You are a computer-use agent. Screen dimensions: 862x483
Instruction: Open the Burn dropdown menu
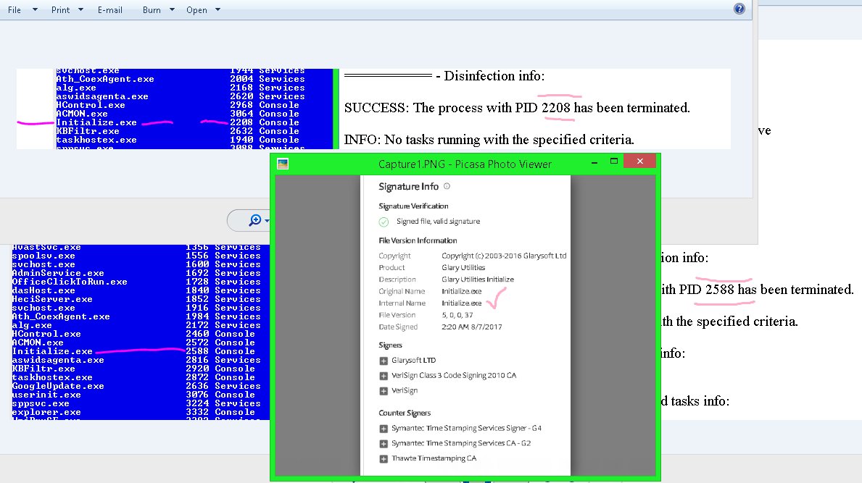pos(158,10)
